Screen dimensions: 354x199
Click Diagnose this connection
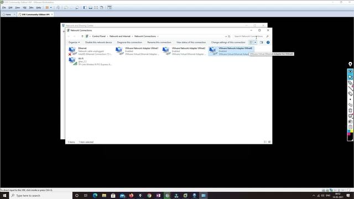coord(129,43)
